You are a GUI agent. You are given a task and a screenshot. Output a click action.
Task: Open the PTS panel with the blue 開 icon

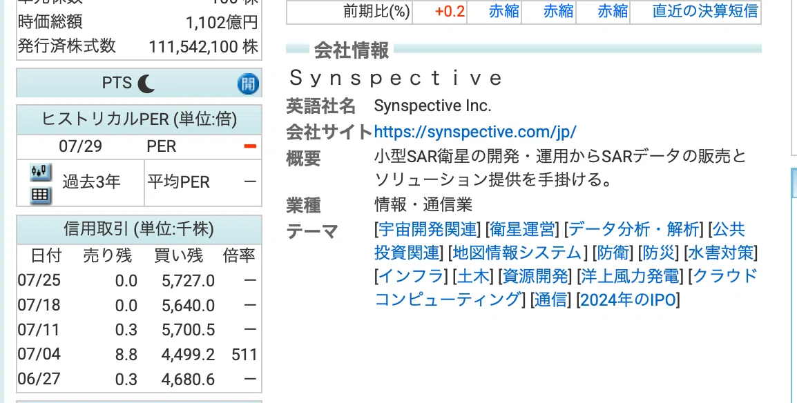[248, 83]
